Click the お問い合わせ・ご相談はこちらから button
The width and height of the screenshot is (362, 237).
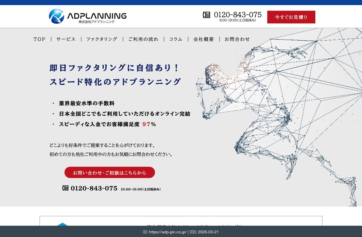[110, 172]
